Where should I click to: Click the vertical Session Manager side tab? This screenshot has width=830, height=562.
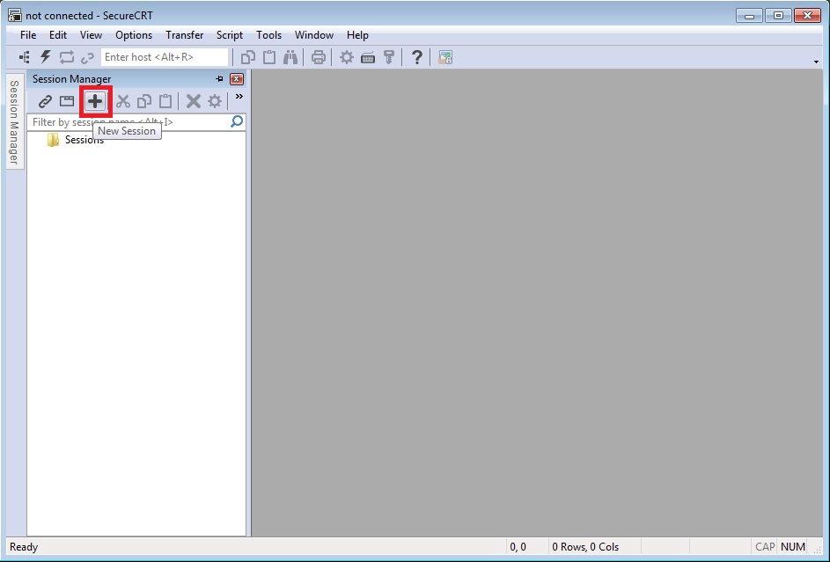(x=14, y=121)
